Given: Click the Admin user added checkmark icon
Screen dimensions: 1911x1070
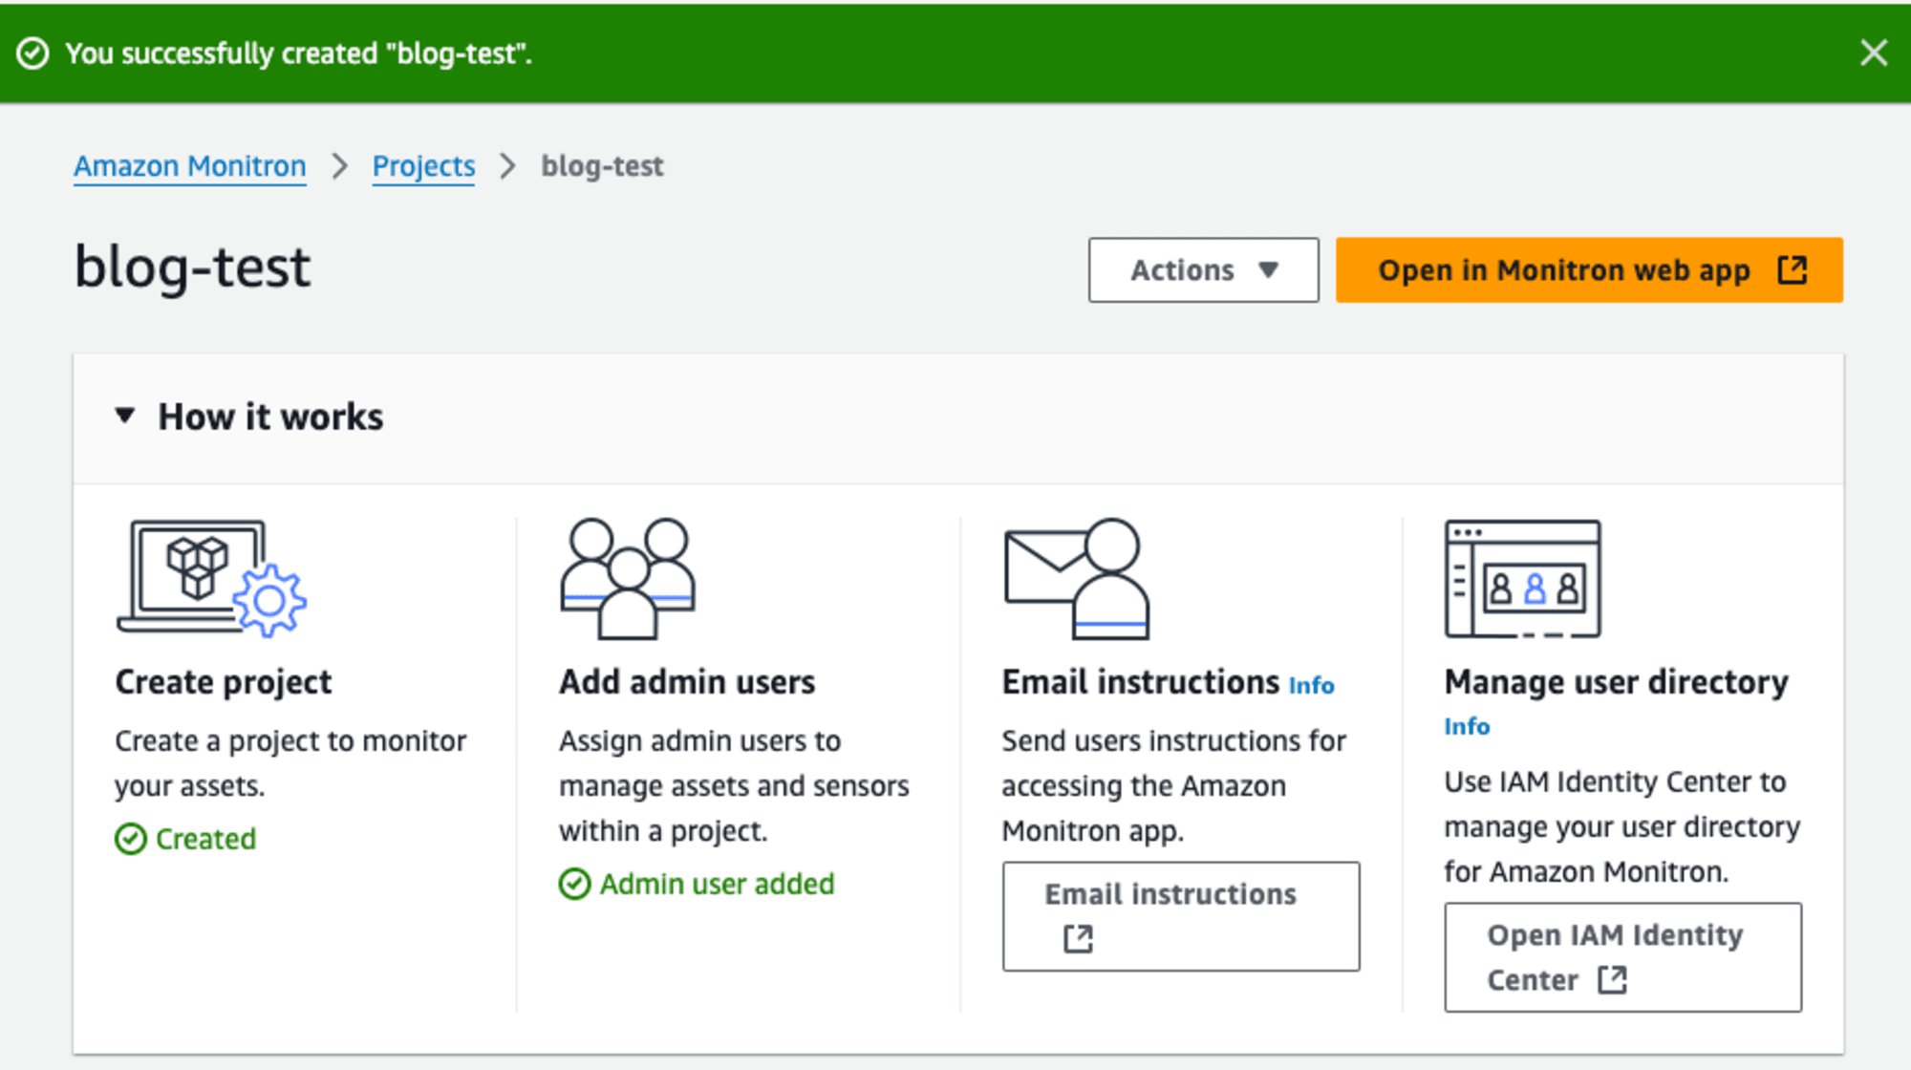Looking at the screenshot, I should point(574,884).
